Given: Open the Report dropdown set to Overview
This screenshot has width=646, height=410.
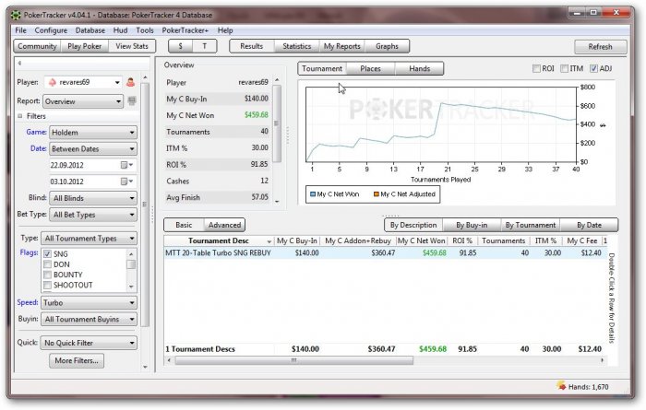Looking at the screenshot, I should click(84, 101).
